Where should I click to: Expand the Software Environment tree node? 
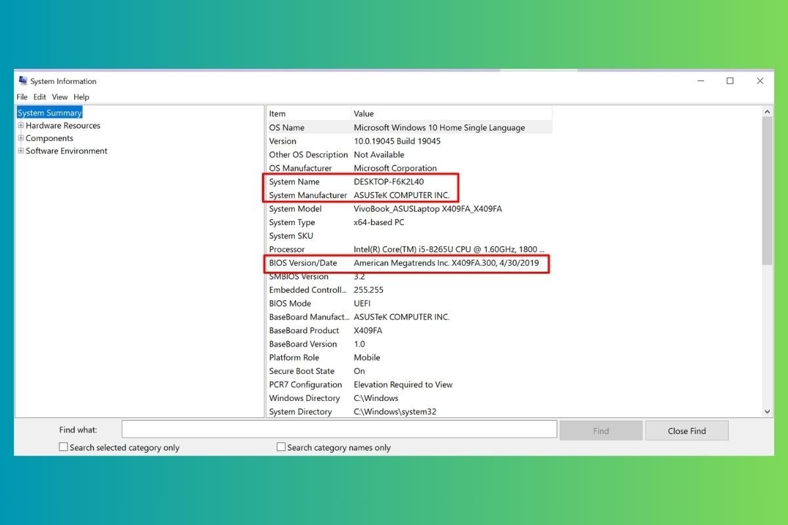21,151
